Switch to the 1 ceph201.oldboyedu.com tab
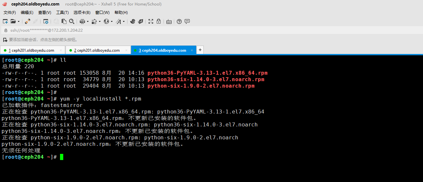Viewport: 423px width, 182px height. click(x=31, y=50)
